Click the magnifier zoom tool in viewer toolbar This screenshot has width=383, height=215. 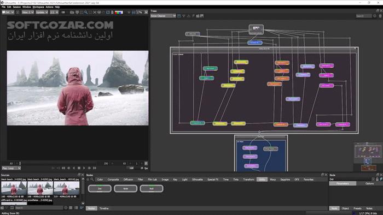86,12
